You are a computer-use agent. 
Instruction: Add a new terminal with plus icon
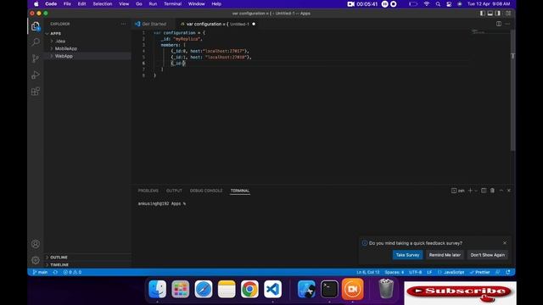click(470, 191)
